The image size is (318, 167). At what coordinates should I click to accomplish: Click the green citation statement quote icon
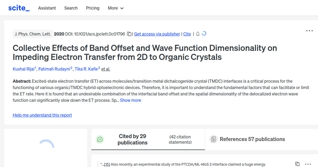pos(100,139)
